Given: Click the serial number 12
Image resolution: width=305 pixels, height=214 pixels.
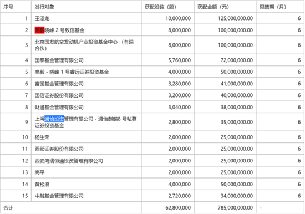Looking at the screenshot, I should (x=25, y=161).
